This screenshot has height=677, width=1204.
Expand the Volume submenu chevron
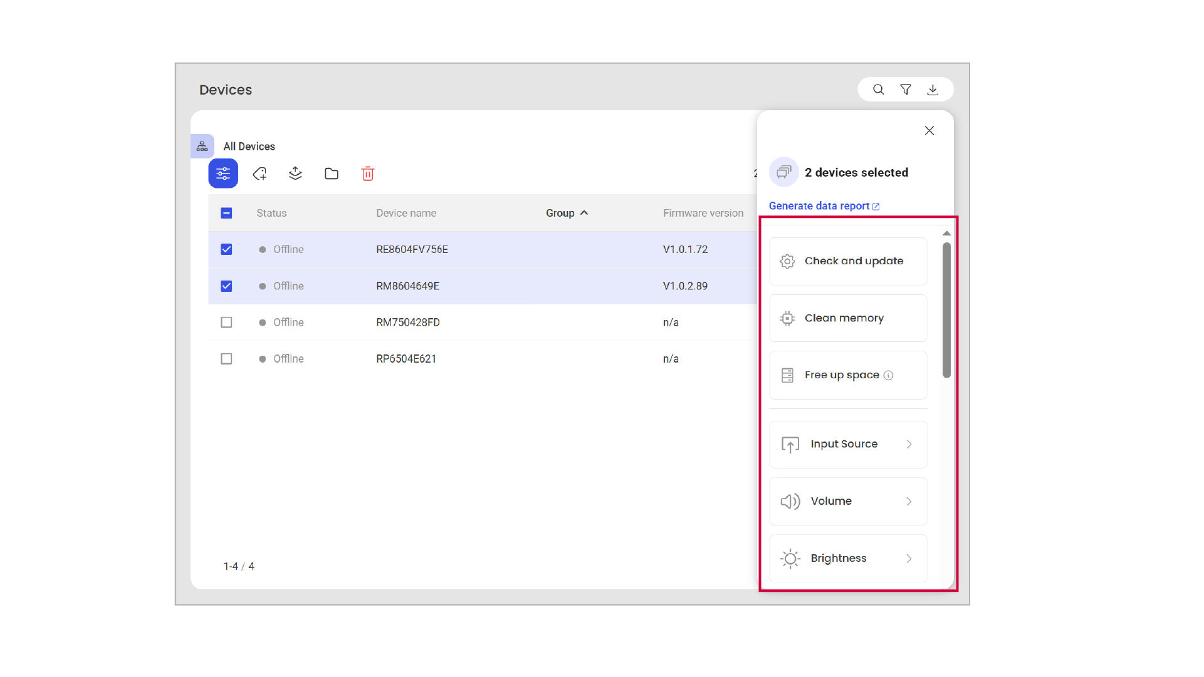[909, 501]
